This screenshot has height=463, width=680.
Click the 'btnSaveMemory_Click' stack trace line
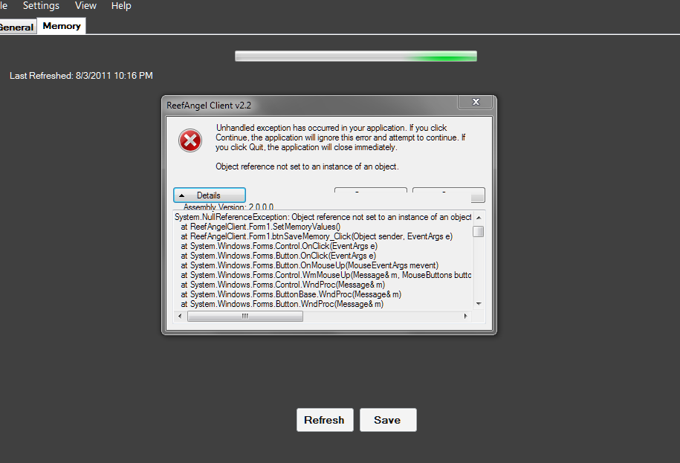[317, 236]
